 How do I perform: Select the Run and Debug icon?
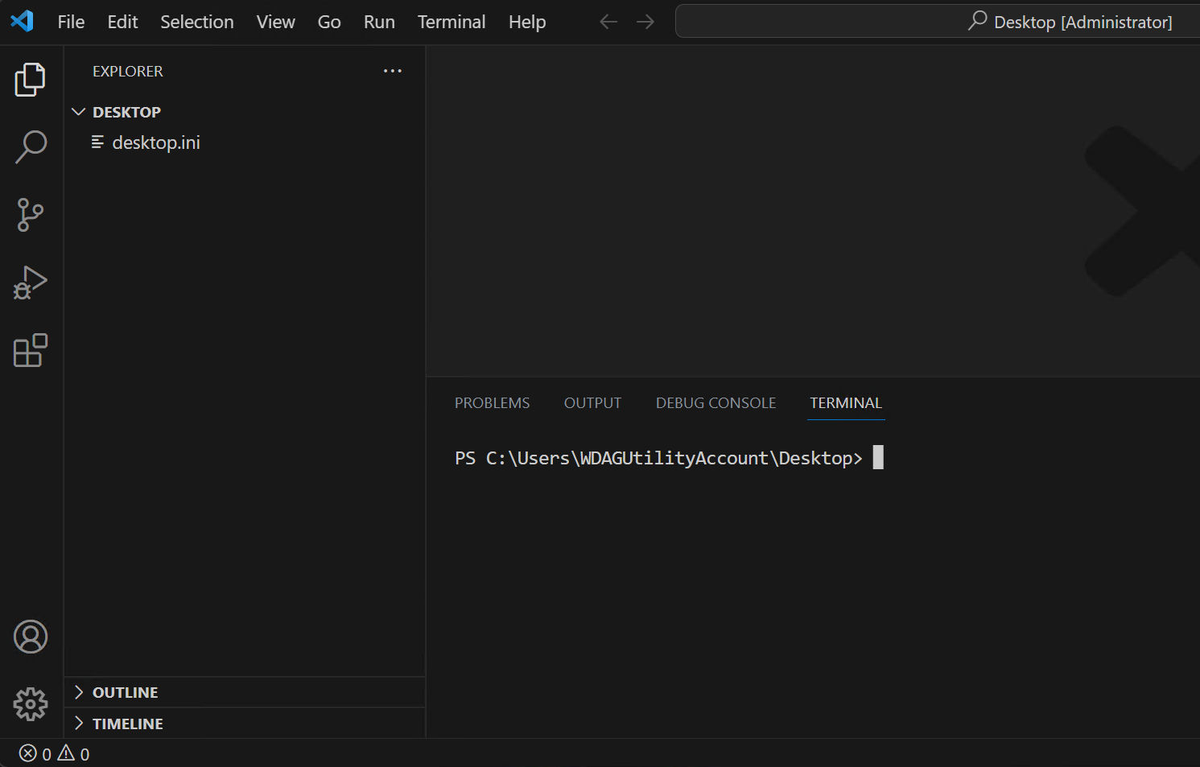(x=31, y=282)
